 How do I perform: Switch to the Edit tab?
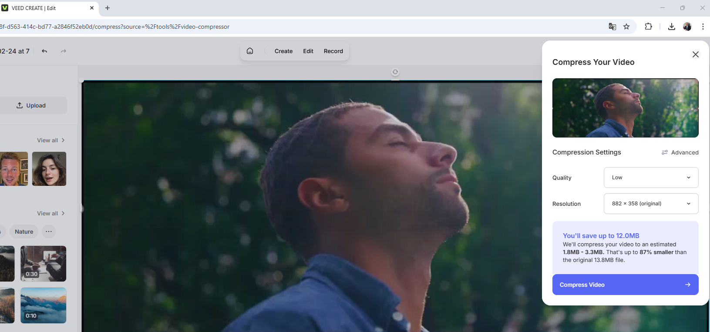[x=308, y=51]
